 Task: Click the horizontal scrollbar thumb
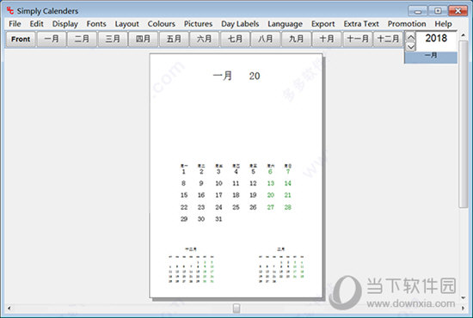point(236,308)
